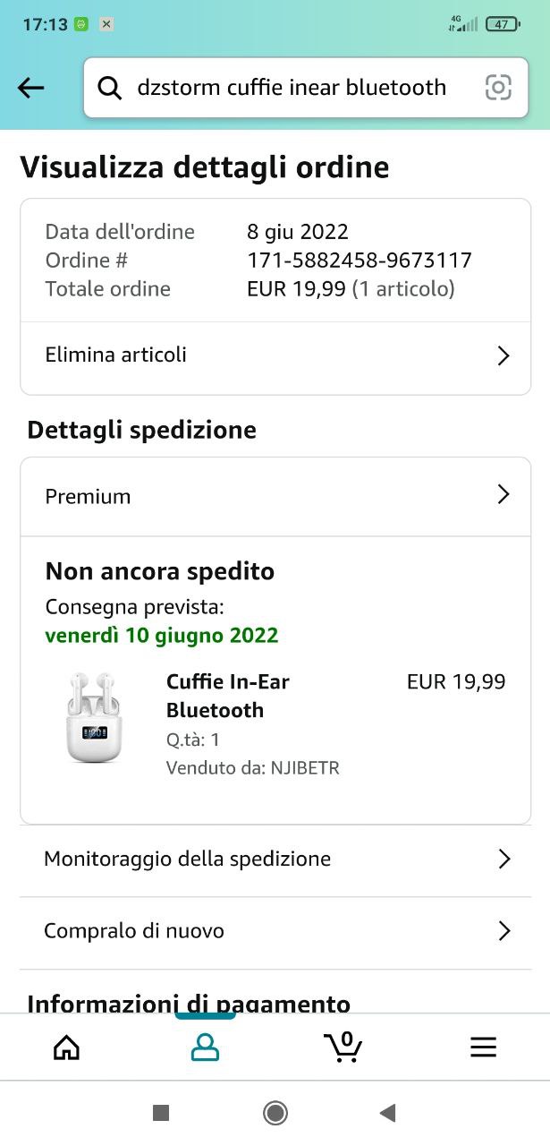Open the hamburger menu icon

(x=483, y=1047)
